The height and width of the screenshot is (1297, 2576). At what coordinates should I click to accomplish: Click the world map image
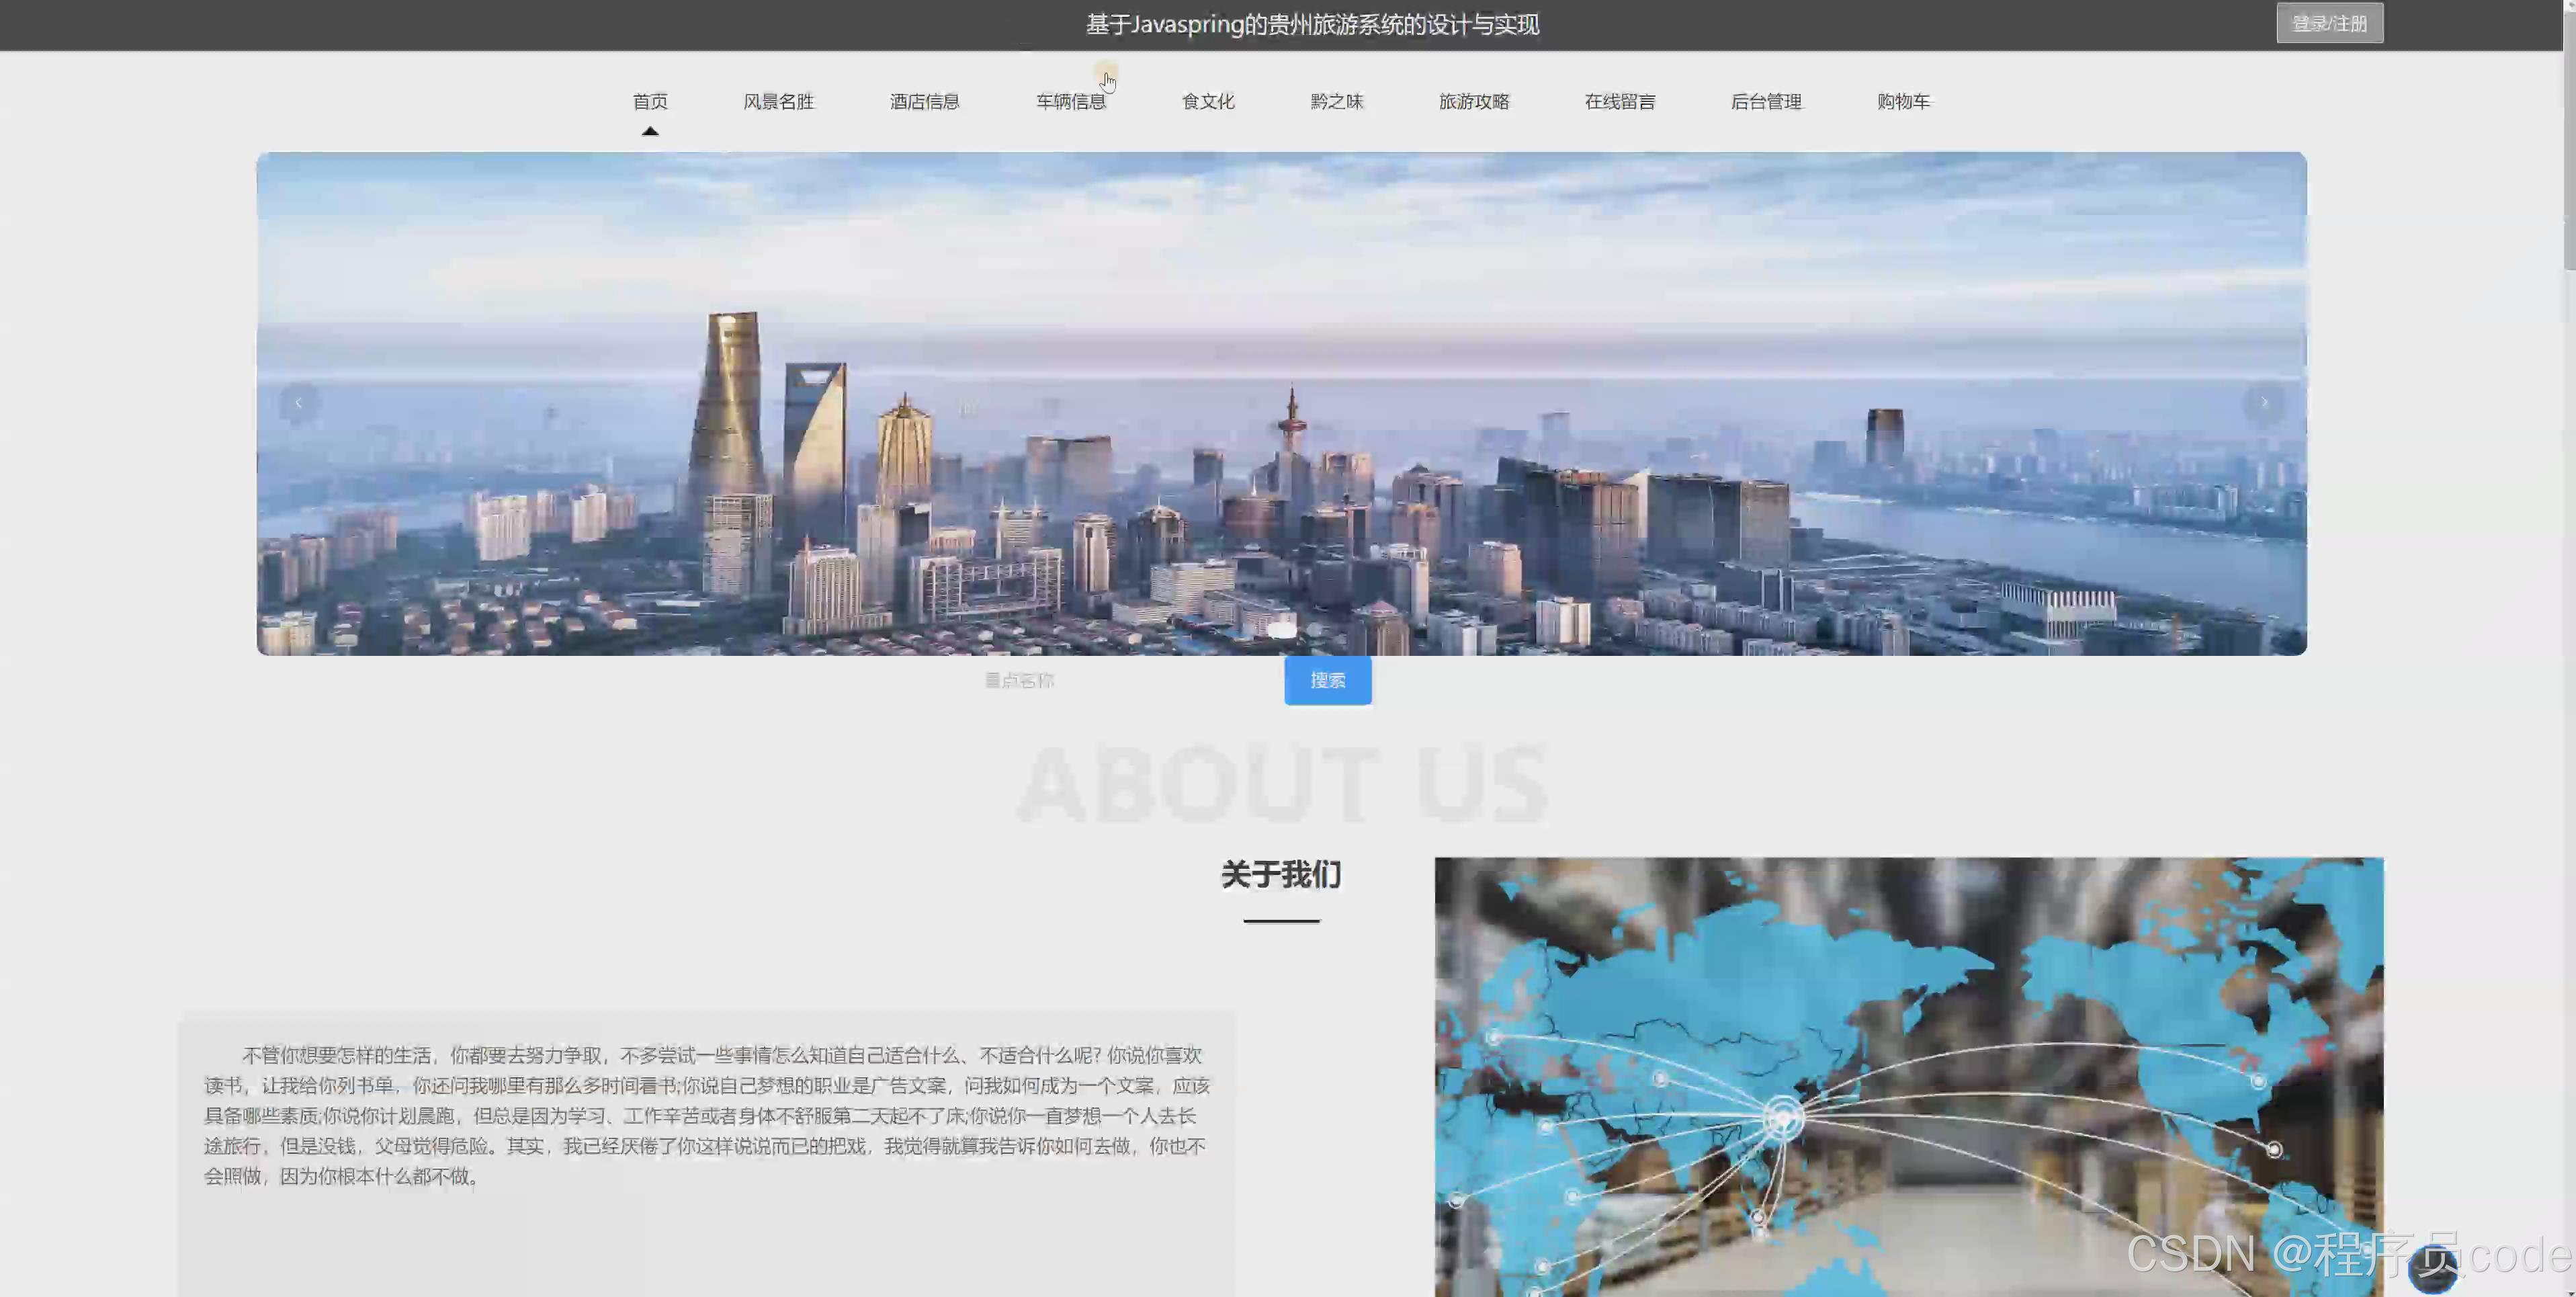1908,1075
